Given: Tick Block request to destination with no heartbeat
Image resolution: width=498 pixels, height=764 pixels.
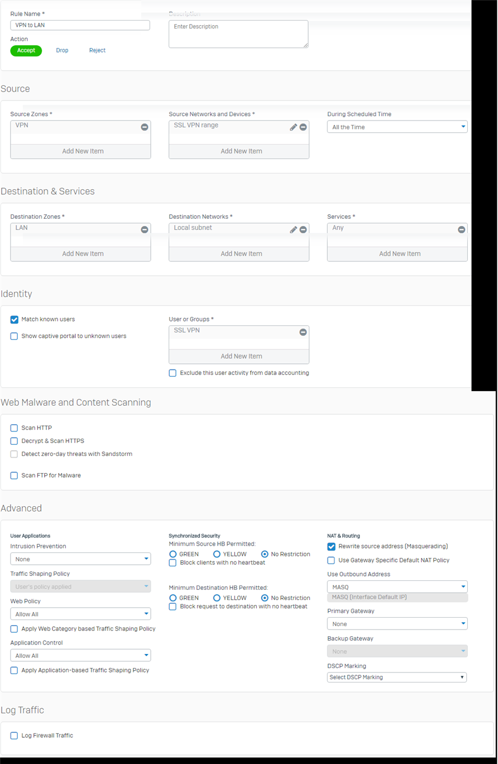Looking at the screenshot, I should click(x=173, y=607).
